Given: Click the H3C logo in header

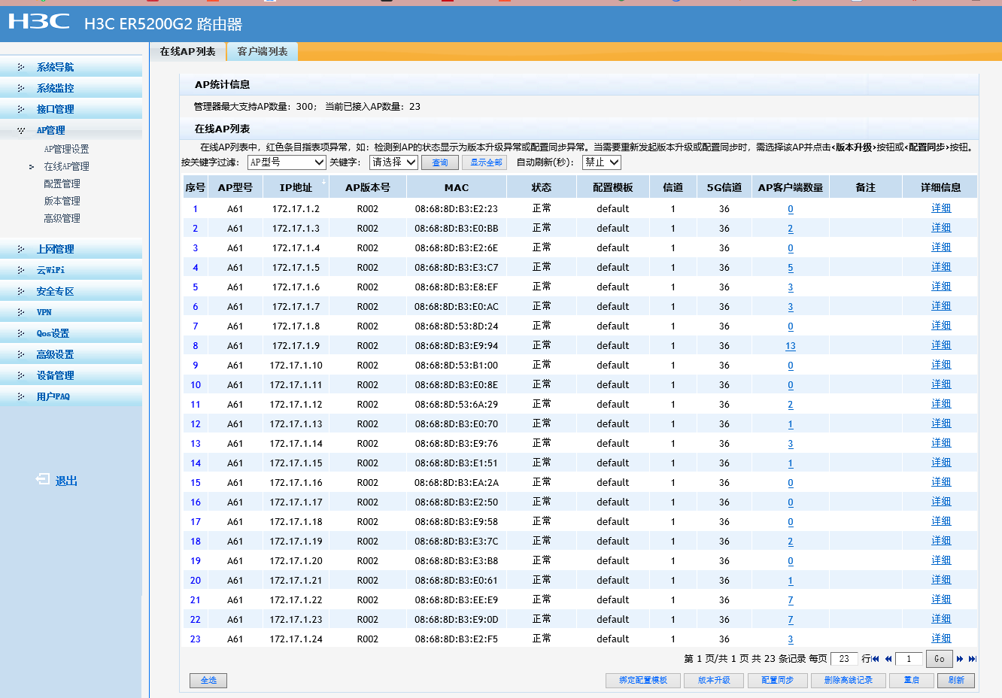Looking at the screenshot, I should point(39,22).
